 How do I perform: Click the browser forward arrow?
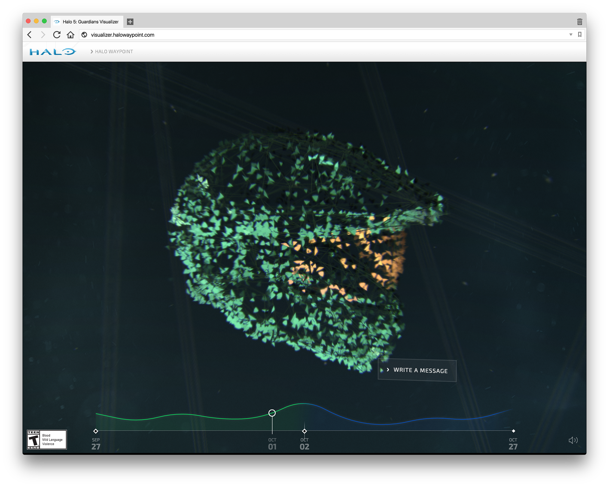[x=43, y=35]
